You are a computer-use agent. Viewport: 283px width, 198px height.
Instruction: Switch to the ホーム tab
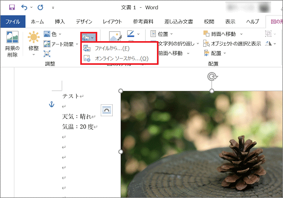[x=38, y=22]
